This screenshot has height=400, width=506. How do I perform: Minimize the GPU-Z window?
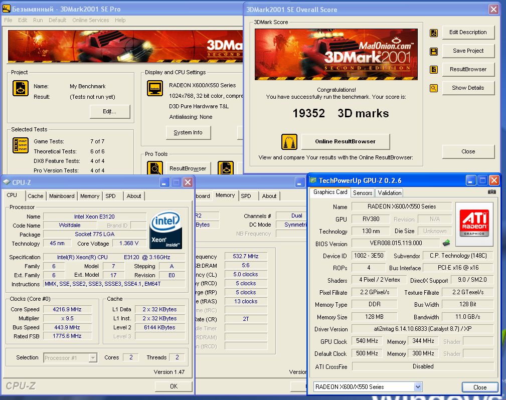point(471,180)
